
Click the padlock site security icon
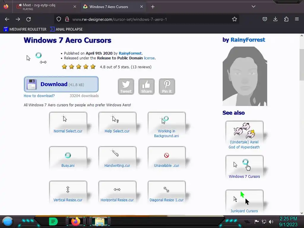point(67,19)
